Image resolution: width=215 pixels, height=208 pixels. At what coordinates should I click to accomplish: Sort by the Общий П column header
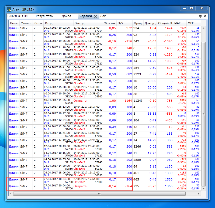tap(165, 23)
